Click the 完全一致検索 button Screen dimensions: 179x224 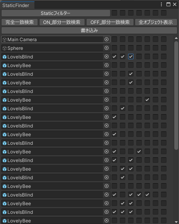coord(20,22)
